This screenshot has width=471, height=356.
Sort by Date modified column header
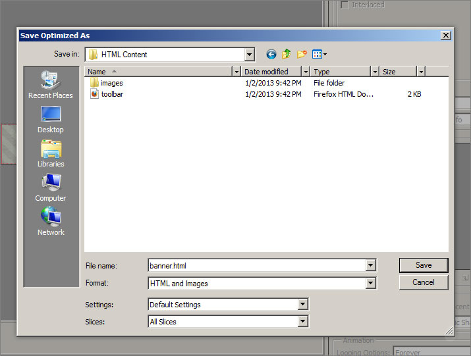pos(270,71)
